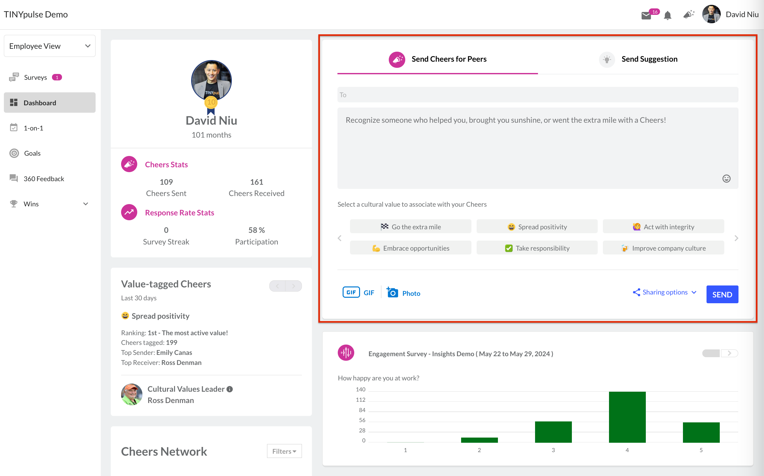This screenshot has width=764, height=476.
Task: Click the Top Sender name Emily Canas
Action: coord(174,352)
